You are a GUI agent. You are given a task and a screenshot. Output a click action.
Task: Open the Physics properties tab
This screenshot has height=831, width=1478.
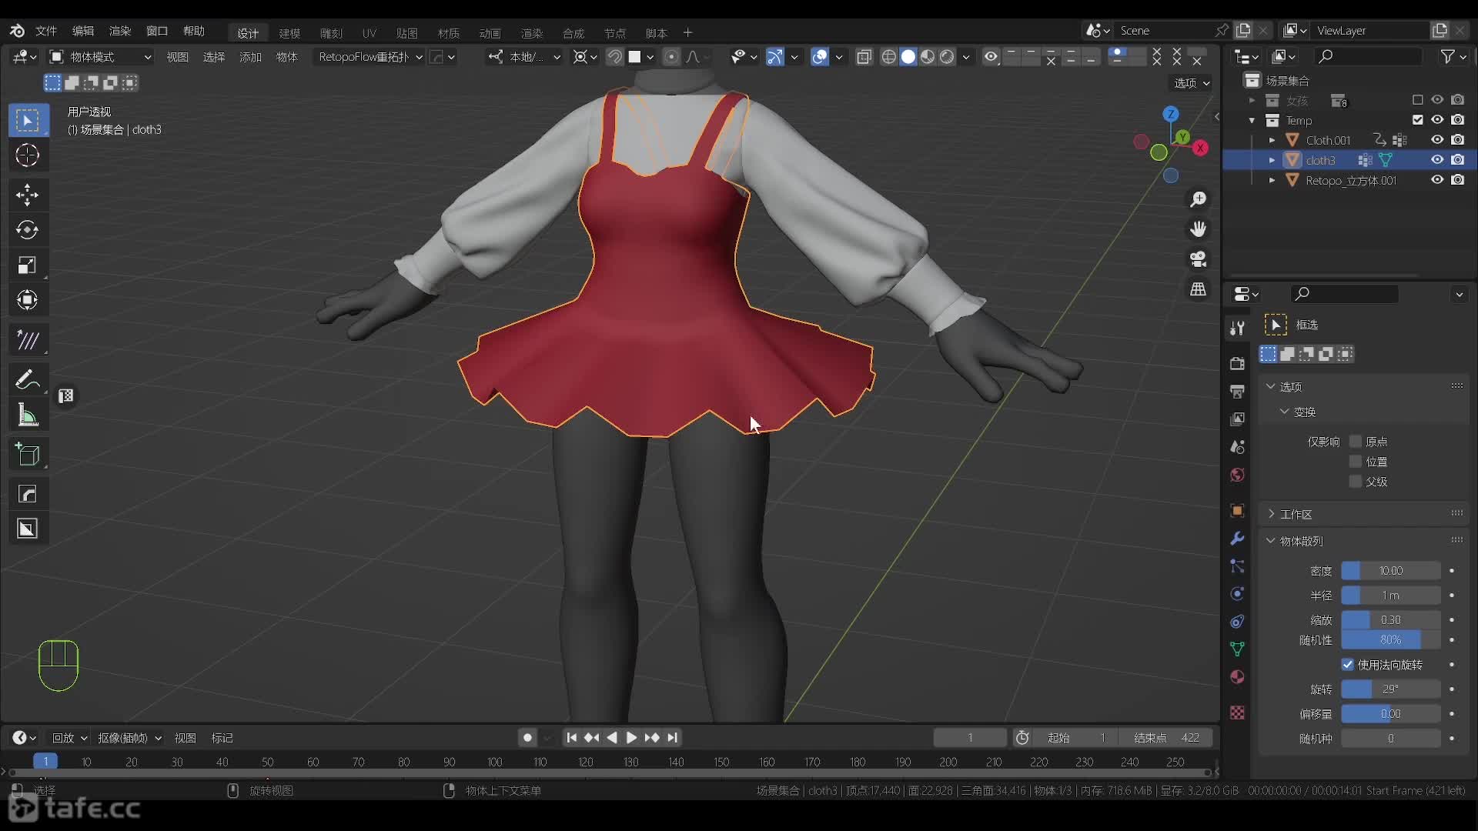point(1237,594)
